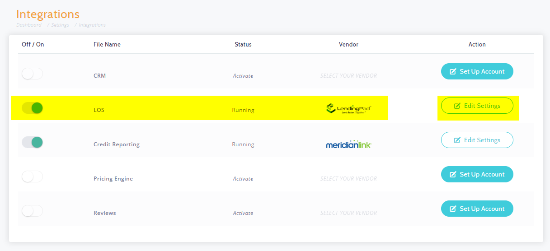Enable the CRM integration toggle

click(x=32, y=74)
